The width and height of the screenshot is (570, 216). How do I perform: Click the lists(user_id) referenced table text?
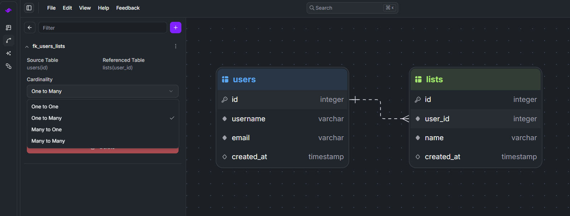click(118, 68)
